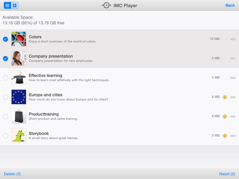Click the 5 MB size label
This screenshot has height=179, width=239.
pos(216,58)
